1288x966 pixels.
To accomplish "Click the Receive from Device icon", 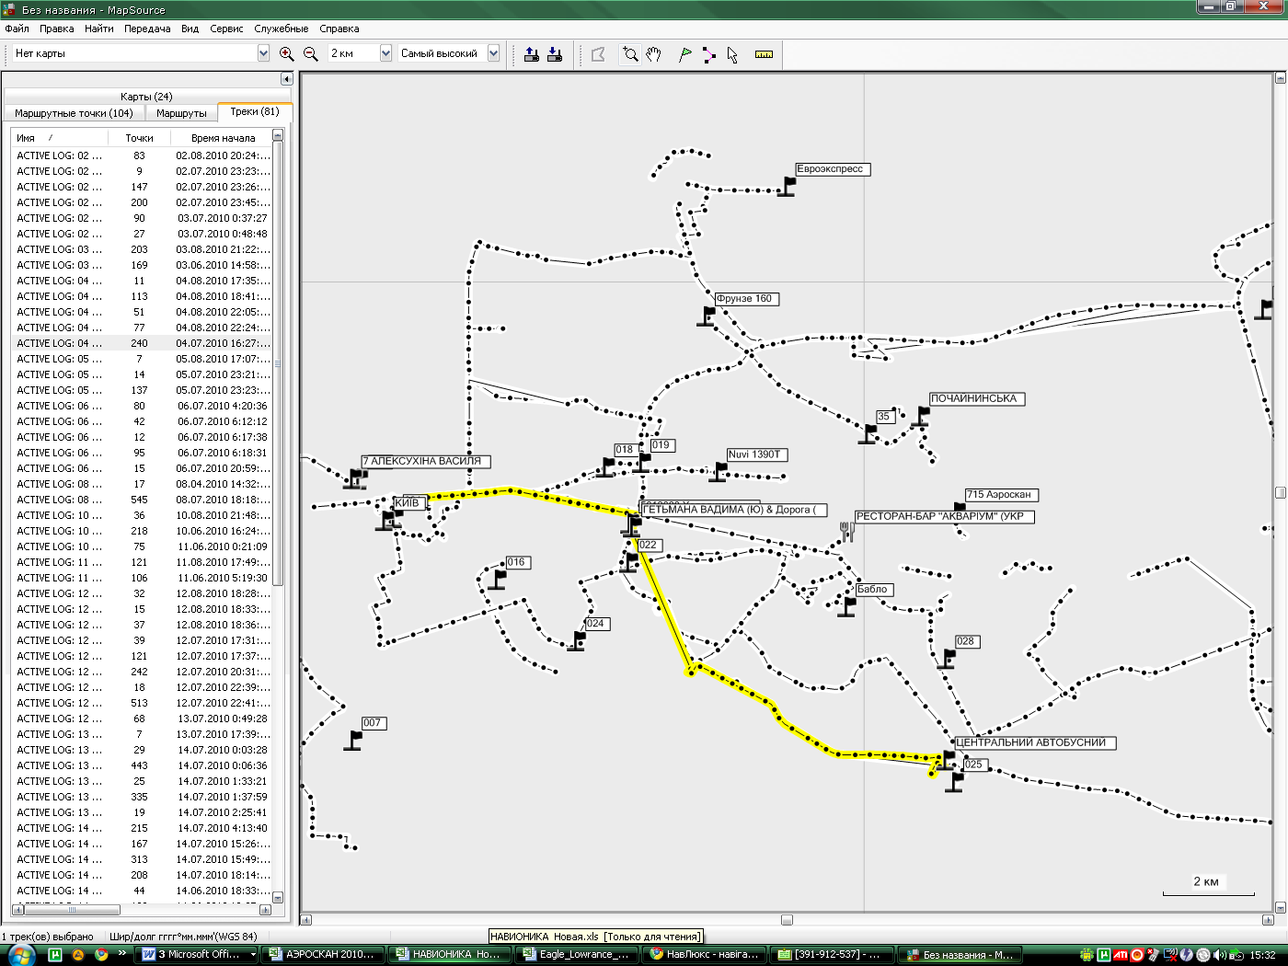I will (555, 54).
